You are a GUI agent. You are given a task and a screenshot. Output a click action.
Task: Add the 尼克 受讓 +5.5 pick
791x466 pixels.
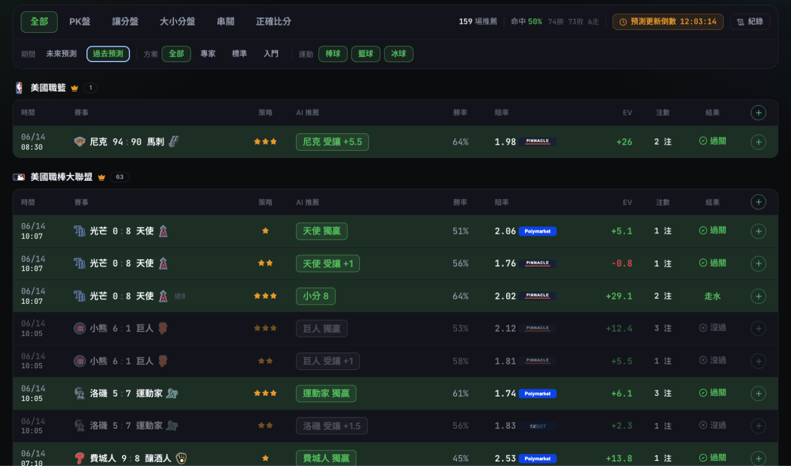758,142
